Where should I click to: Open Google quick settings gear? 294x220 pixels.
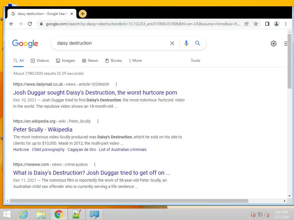pos(274,44)
